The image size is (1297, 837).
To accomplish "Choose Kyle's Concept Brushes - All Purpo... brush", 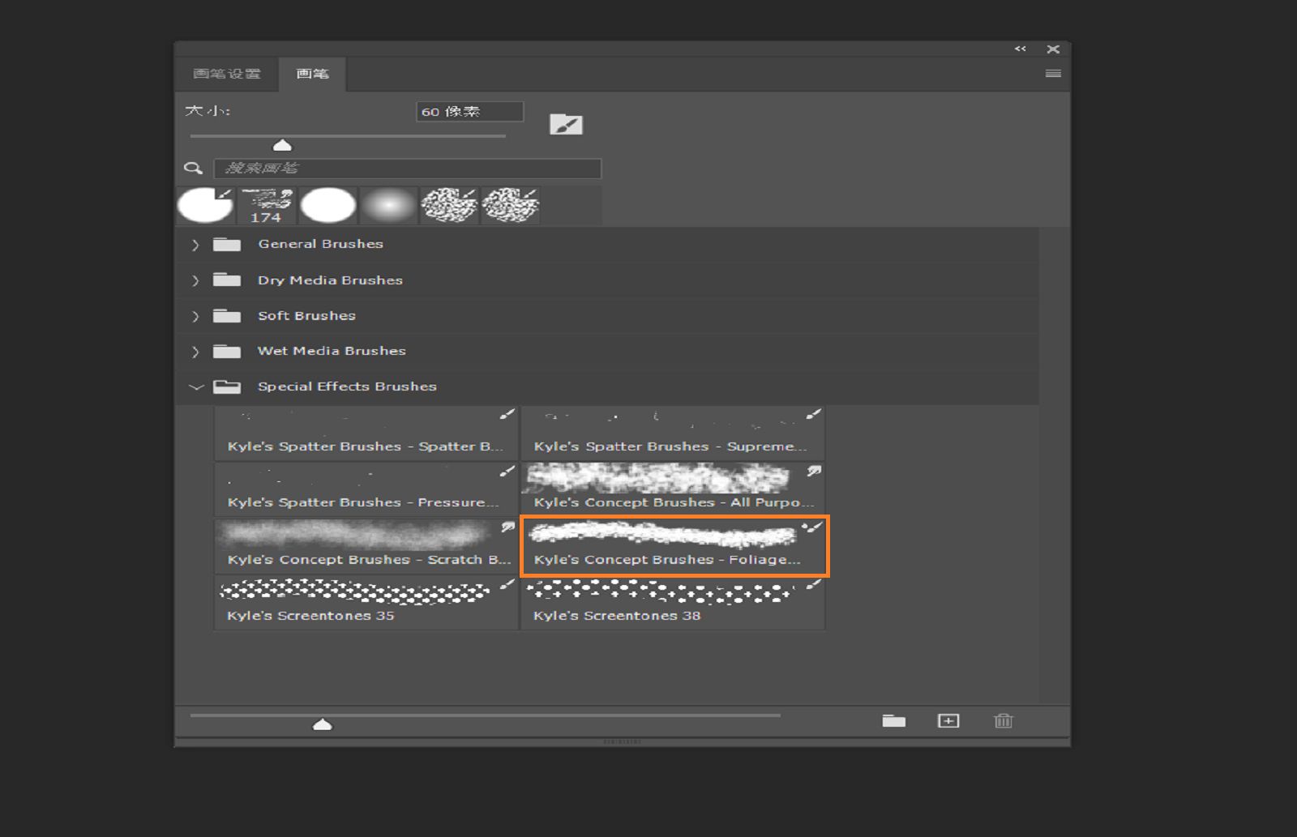I will click(673, 489).
